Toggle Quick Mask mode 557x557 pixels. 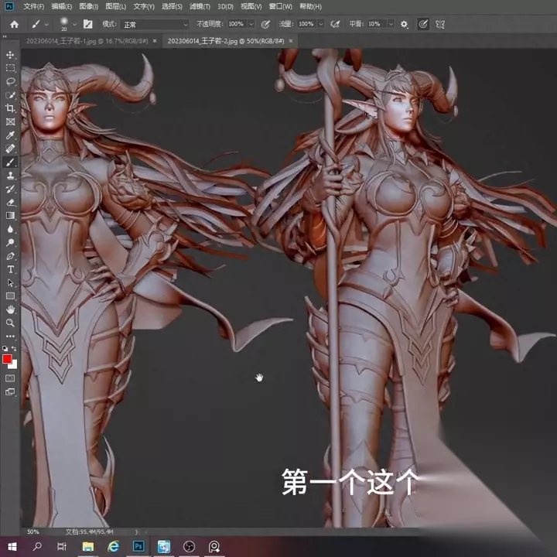pyautogui.click(x=10, y=378)
